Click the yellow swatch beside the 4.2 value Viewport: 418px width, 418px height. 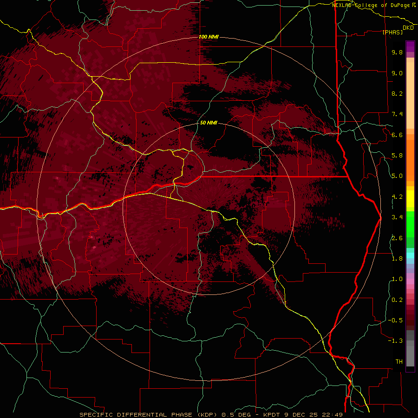(x=410, y=199)
